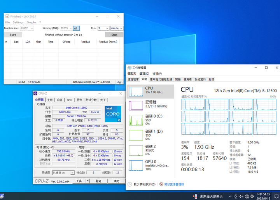Switch to the 主板 tab in CPU-Z
The width and height of the screenshot is (280, 200).
(x=50, y=100)
